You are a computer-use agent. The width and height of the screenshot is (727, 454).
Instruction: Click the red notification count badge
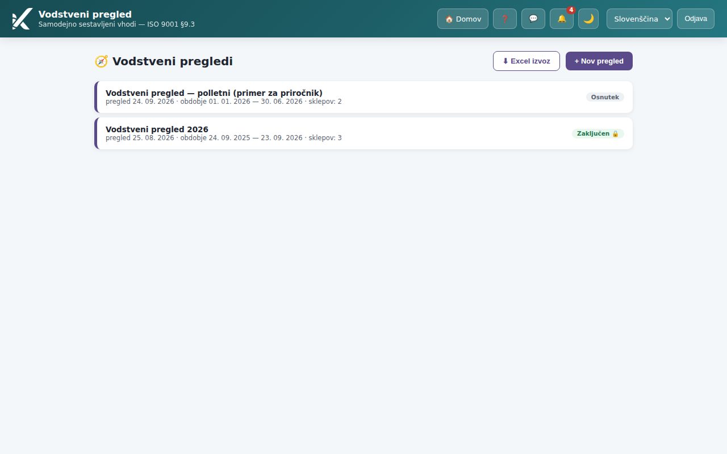pyautogui.click(x=571, y=10)
